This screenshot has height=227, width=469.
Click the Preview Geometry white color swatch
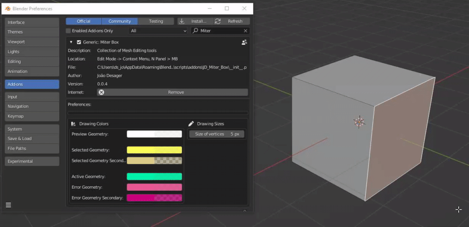pos(154,134)
